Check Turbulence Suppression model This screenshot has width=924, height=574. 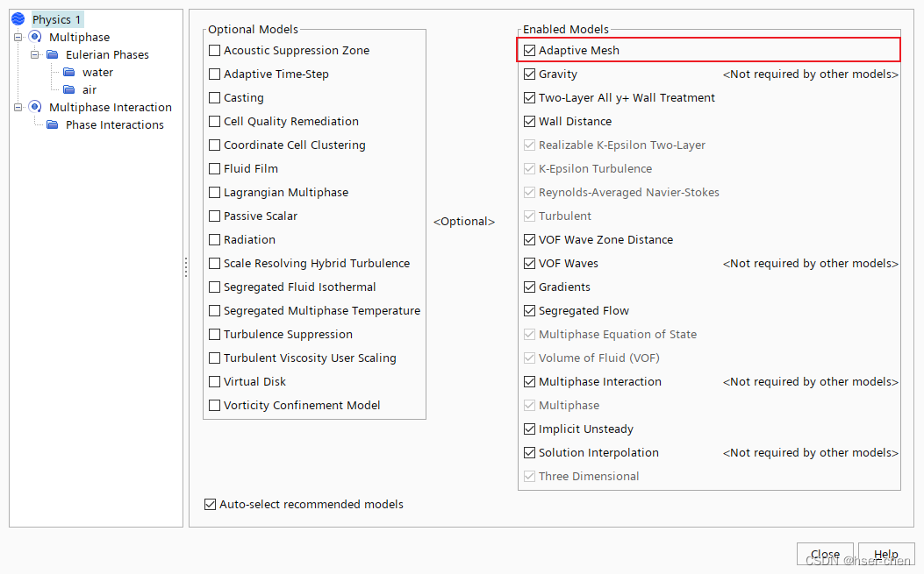pos(214,335)
